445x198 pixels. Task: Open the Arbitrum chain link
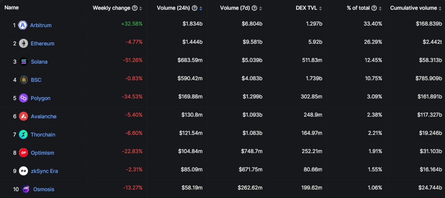(41, 25)
